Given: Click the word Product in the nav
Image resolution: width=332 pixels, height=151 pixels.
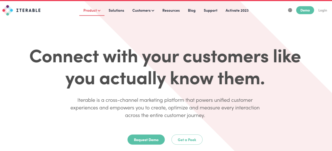Looking at the screenshot, I should coord(90,10).
